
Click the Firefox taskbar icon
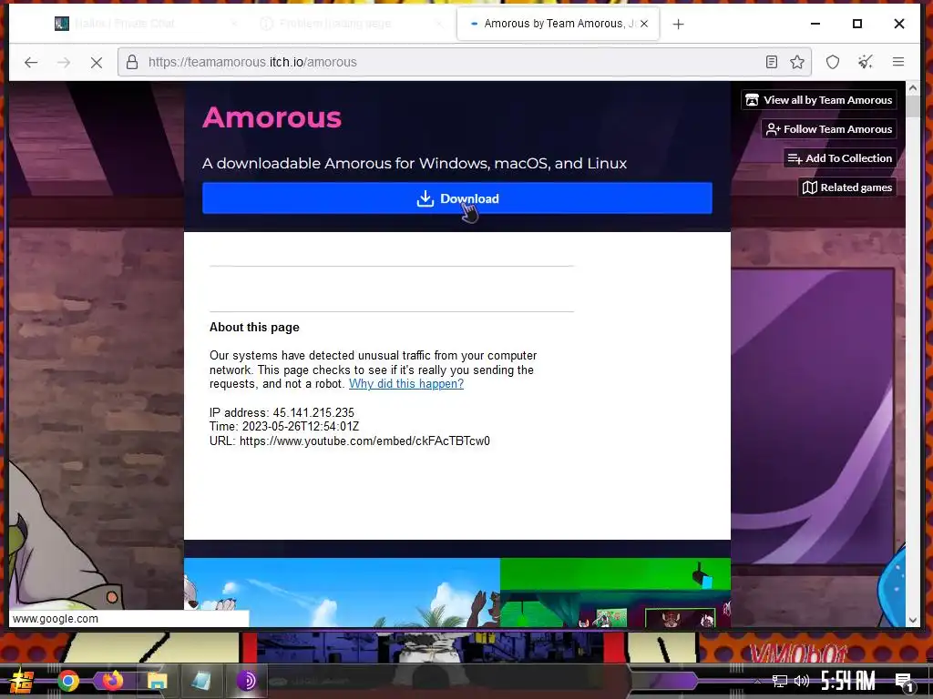pos(112,680)
